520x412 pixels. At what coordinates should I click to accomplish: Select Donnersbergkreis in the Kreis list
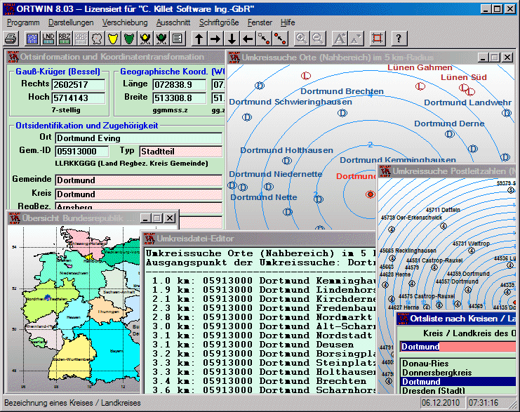coord(458,373)
